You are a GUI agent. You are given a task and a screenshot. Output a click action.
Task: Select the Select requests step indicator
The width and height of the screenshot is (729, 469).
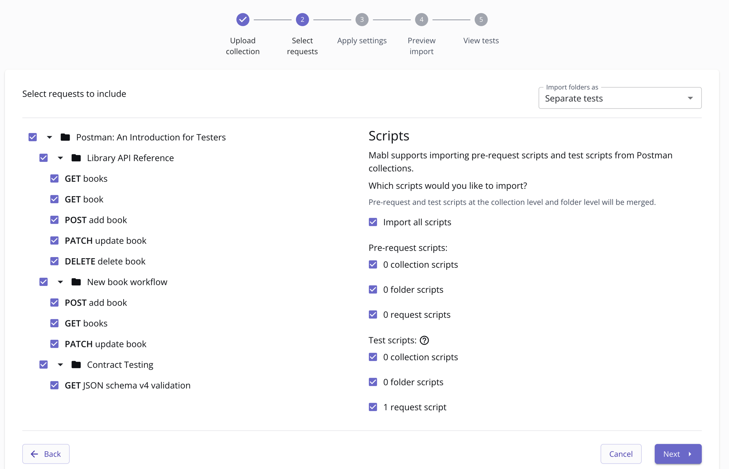click(302, 19)
